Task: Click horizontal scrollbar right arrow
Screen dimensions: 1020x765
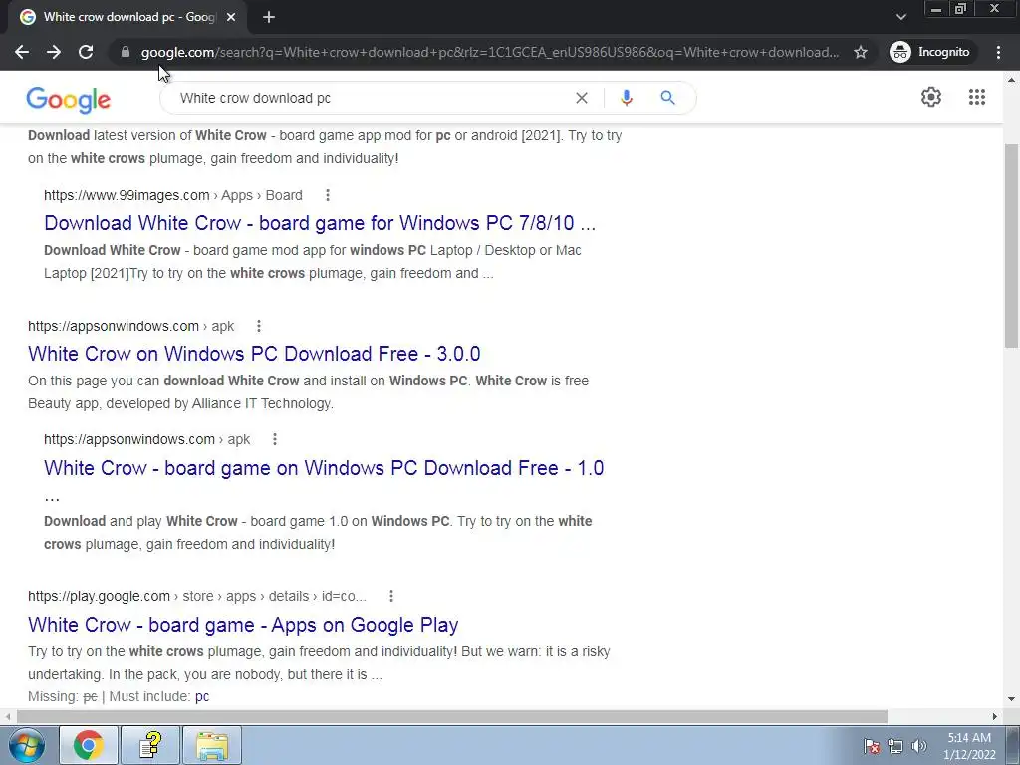Action: coord(995,717)
